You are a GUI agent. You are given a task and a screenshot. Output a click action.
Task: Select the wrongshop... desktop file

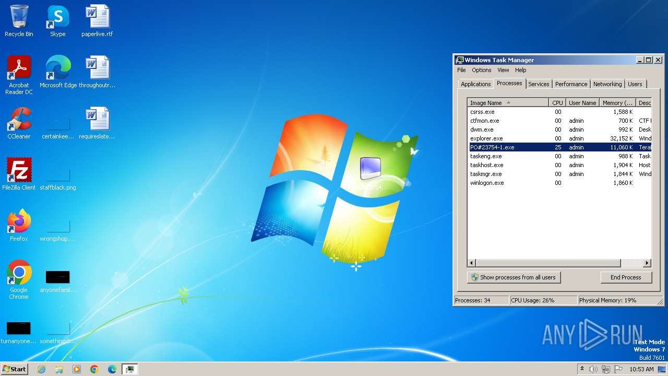tap(58, 230)
